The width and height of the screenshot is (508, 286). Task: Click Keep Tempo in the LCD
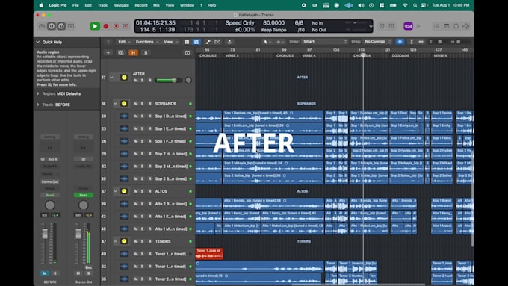point(273,30)
